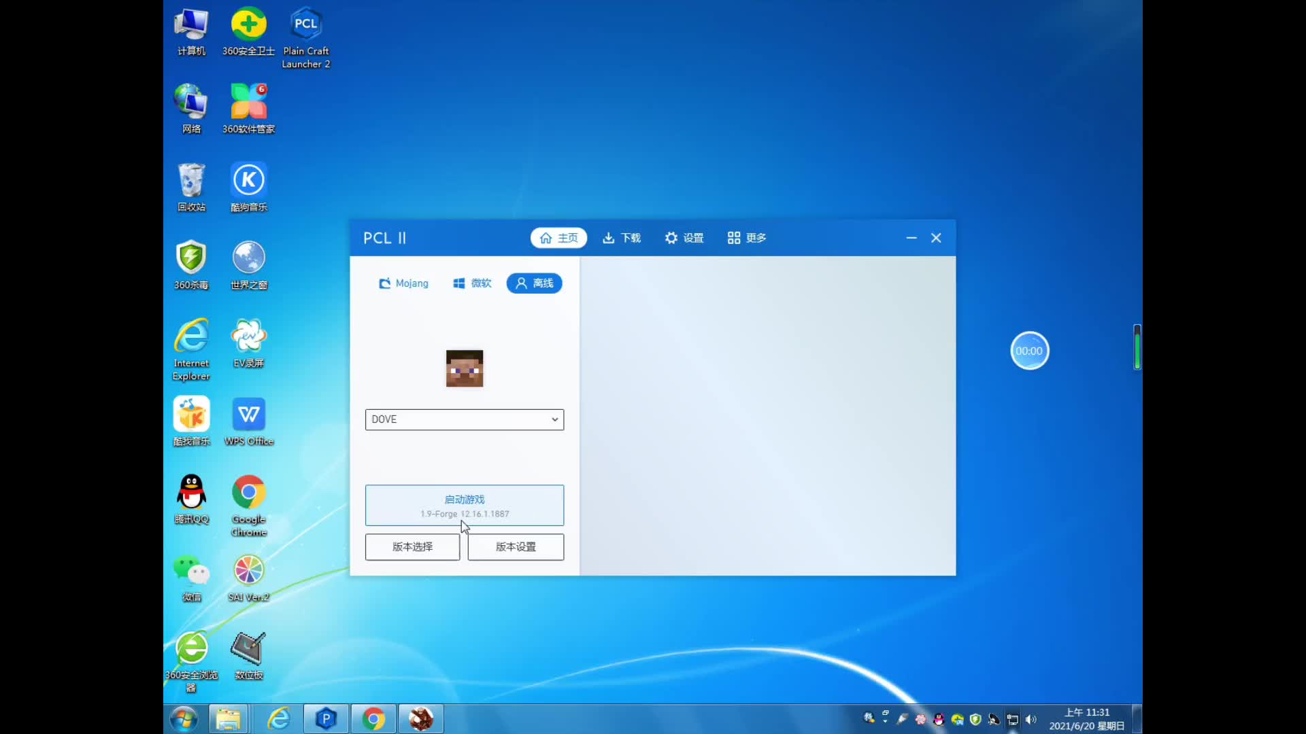Open WPS Office desktop icon

[x=248, y=415]
